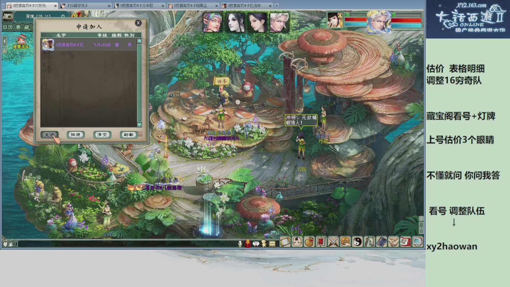Click the 稚夏流年 event icon
Viewport: 510px width, 287px height.
coord(21,41)
